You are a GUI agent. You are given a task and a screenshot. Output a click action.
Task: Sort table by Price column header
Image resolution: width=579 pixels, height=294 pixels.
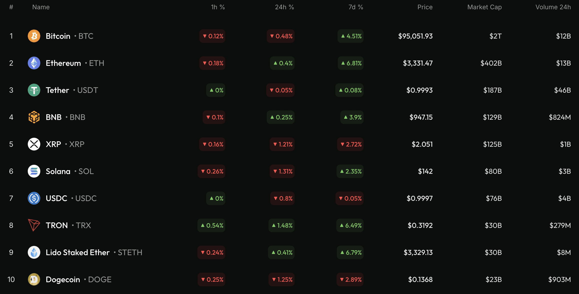pos(425,7)
